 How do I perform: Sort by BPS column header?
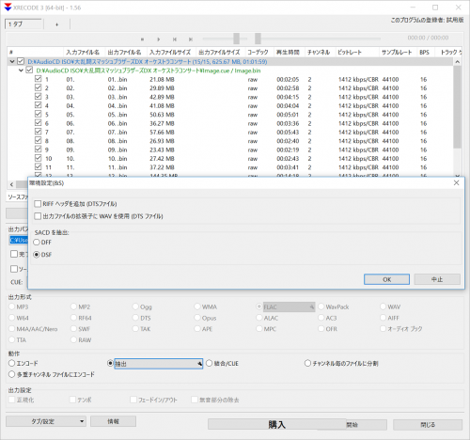(x=425, y=53)
